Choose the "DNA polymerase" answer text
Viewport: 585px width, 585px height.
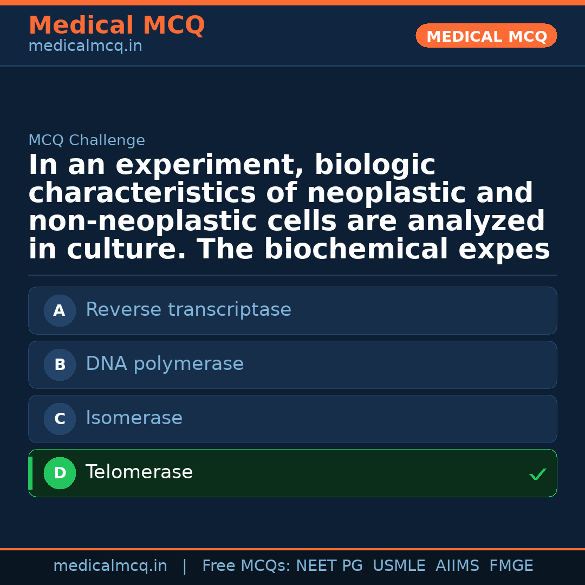click(165, 364)
